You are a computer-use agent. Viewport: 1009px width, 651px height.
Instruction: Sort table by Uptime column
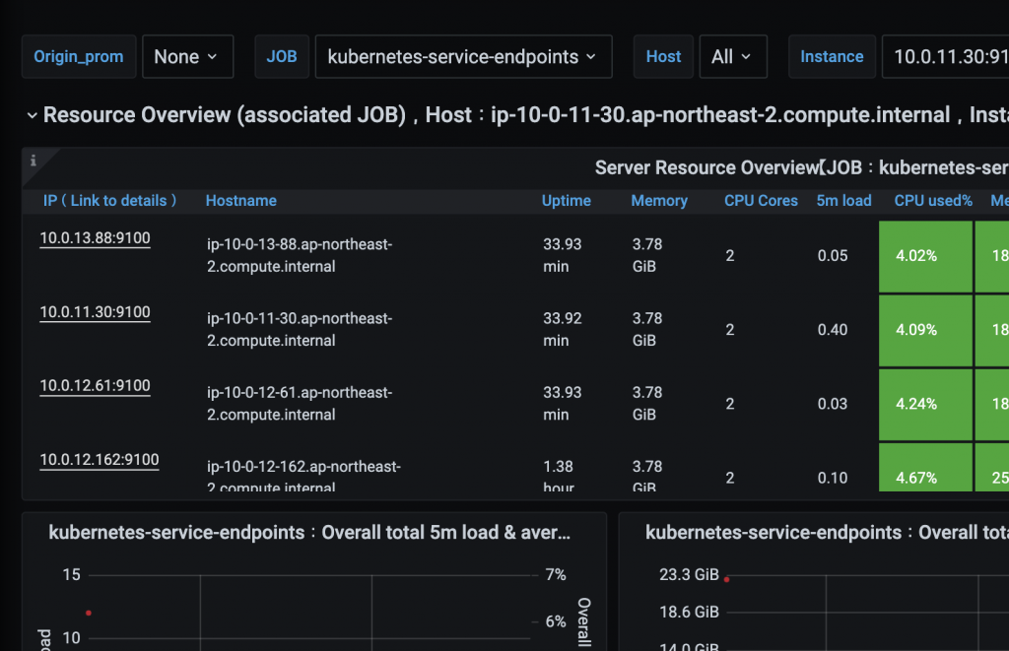[x=566, y=201]
